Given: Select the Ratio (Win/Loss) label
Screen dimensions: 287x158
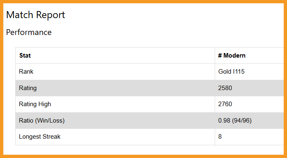Looking at the screenshot, I should [x=42, y=121].
